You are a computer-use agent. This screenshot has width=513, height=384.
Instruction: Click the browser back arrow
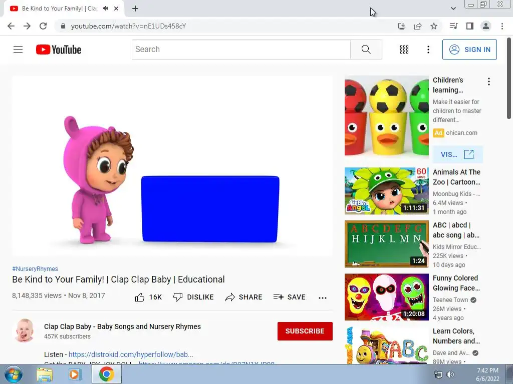pyautogui.click(x=11, y=26)
